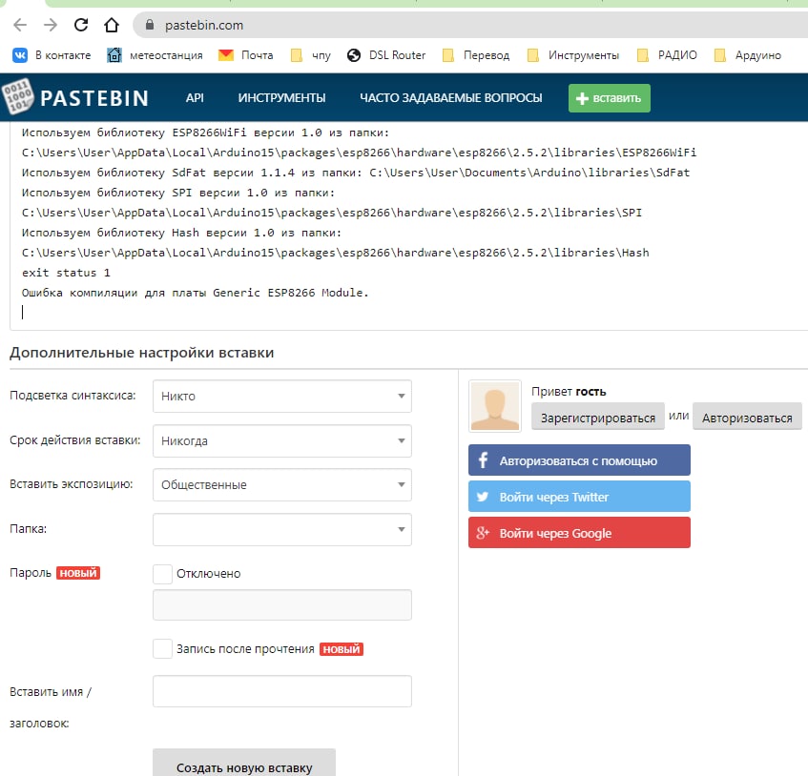
Task: Go to the browser home page
Action: [x=112, y=25]
